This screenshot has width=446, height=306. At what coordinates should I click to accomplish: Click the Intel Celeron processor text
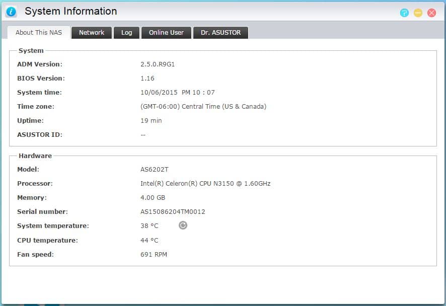205,184
